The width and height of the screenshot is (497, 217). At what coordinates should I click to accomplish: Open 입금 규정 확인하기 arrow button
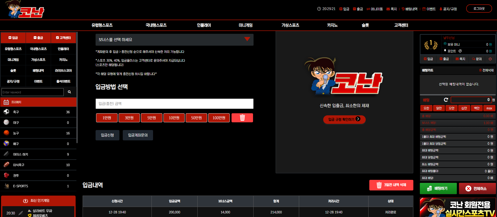point(344,119)
